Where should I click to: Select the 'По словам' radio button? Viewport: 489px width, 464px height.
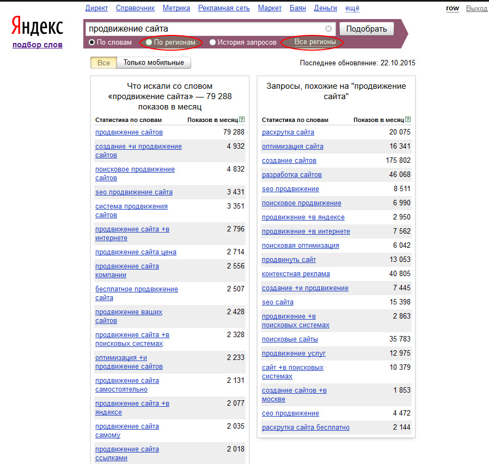click(91, 42)
